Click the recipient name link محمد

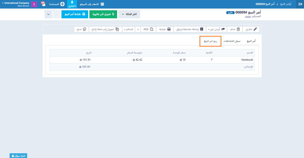tap(248, 17)
